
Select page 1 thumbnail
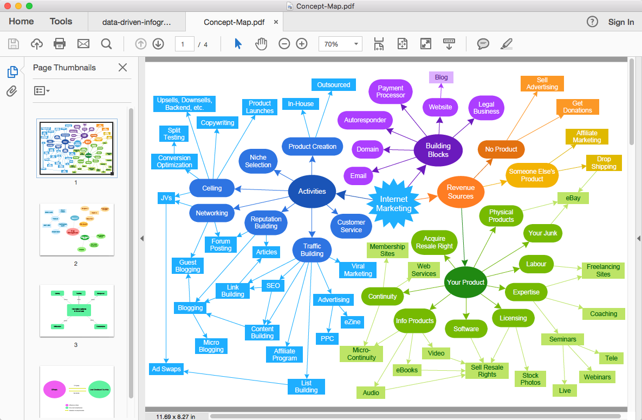pos(77,148)
